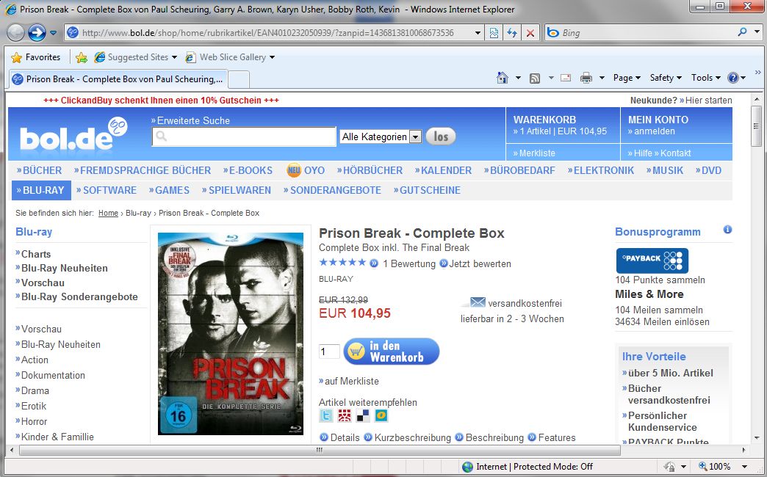Viewport: 767px width, 477px height.
Task: Click the refresh page icon
Action: click(x=511, y=33)
